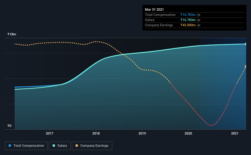Click the 2019 x-axis label
The image size is (251, 155).
click(142, 133)
